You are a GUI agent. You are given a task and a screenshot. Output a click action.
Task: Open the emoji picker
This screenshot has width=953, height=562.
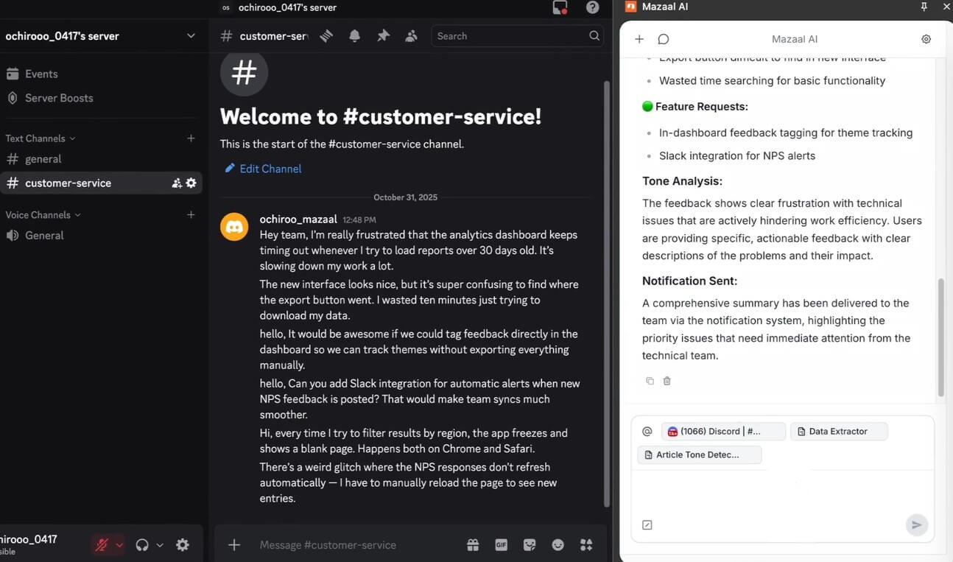coord(558,545)
